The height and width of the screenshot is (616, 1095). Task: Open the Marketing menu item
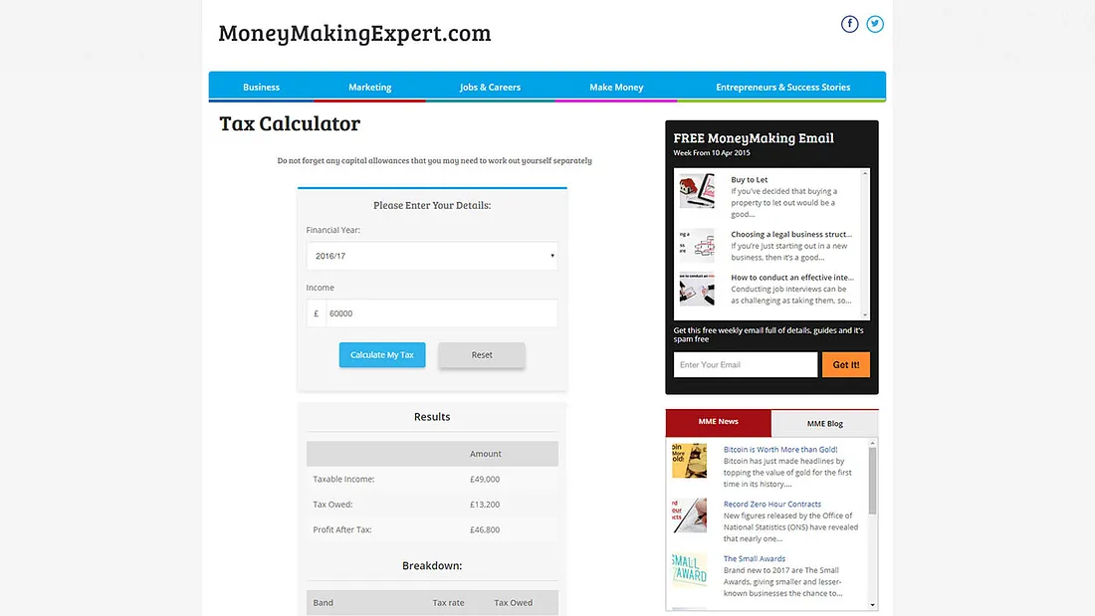pos(369,88)
